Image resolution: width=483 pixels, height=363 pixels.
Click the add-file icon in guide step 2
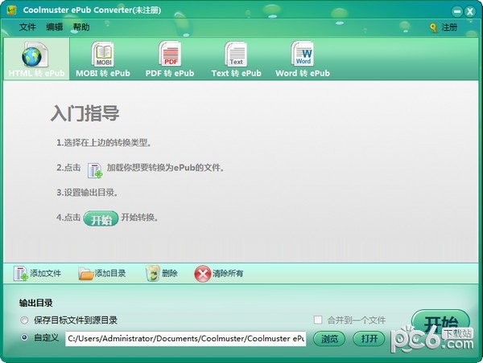(94, 170)
